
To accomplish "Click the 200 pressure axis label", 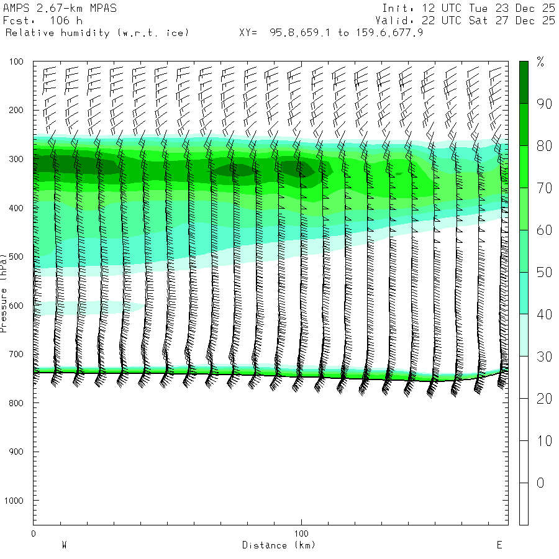I will click(16, 110).
